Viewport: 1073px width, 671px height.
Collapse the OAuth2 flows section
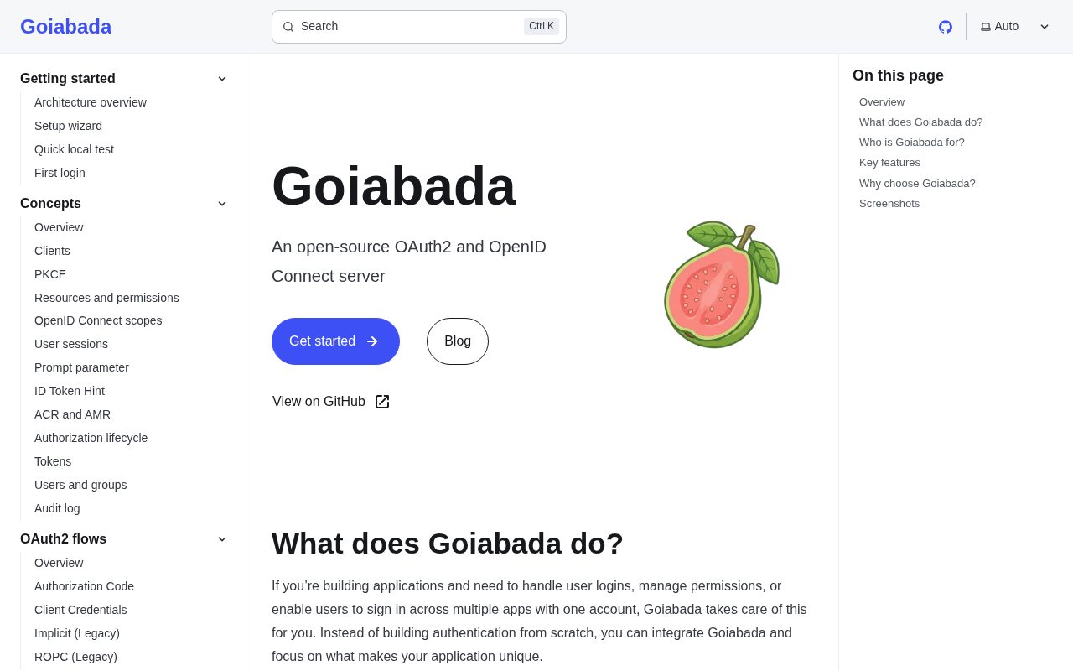(222, 539)
